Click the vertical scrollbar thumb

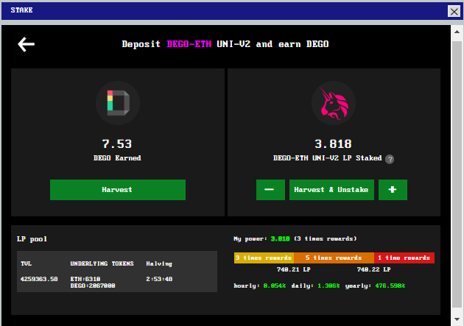click(457, 174)
